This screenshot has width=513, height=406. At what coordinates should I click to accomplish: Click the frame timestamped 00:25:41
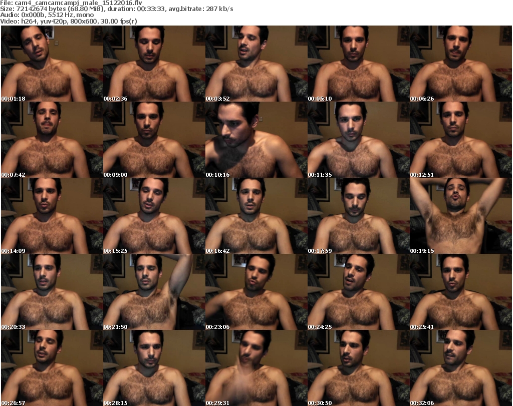click(460, 292)
